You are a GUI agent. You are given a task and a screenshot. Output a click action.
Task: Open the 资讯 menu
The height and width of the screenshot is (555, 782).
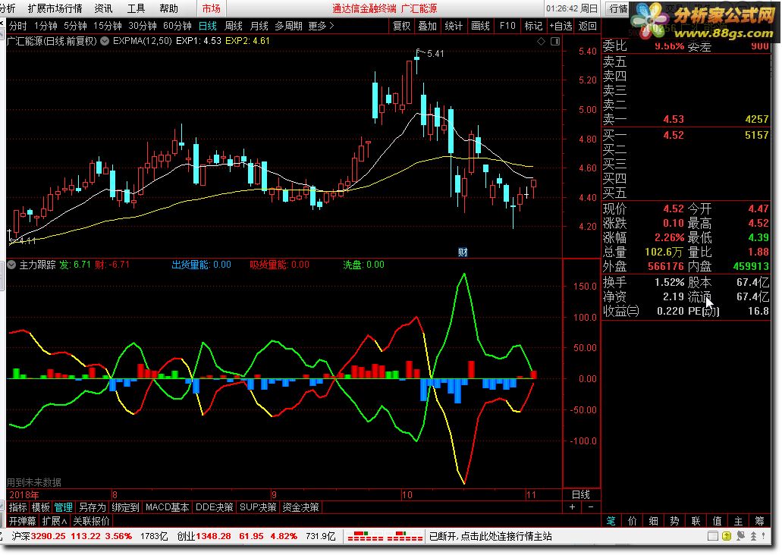[x=103, y=8]
